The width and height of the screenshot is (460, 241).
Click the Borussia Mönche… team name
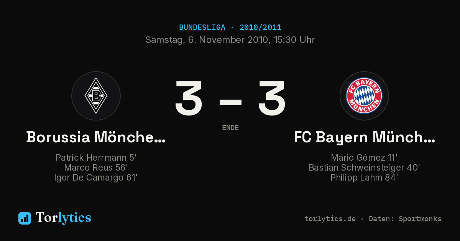(96, 137)
